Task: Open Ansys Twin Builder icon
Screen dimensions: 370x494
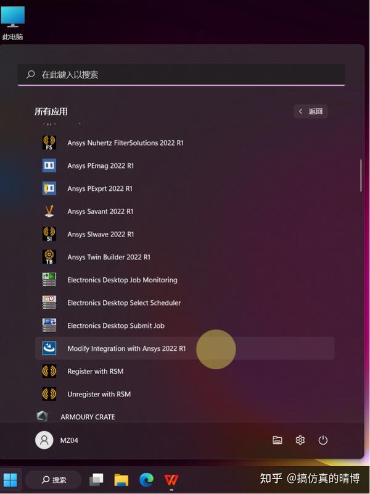Action: coord(49,257)
